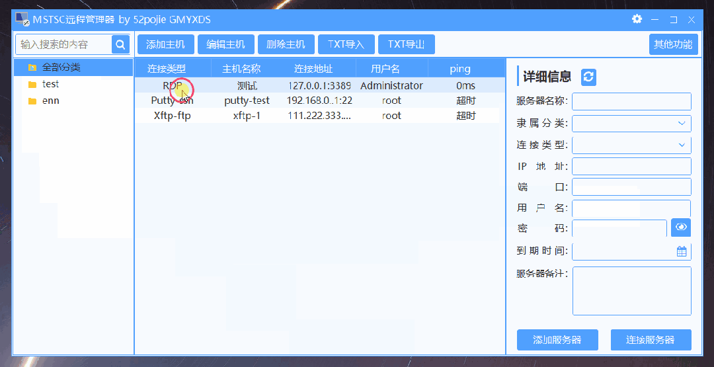Click the 服务器备注 text area
This screenshot has width=714, height=367.
[631, 291]
